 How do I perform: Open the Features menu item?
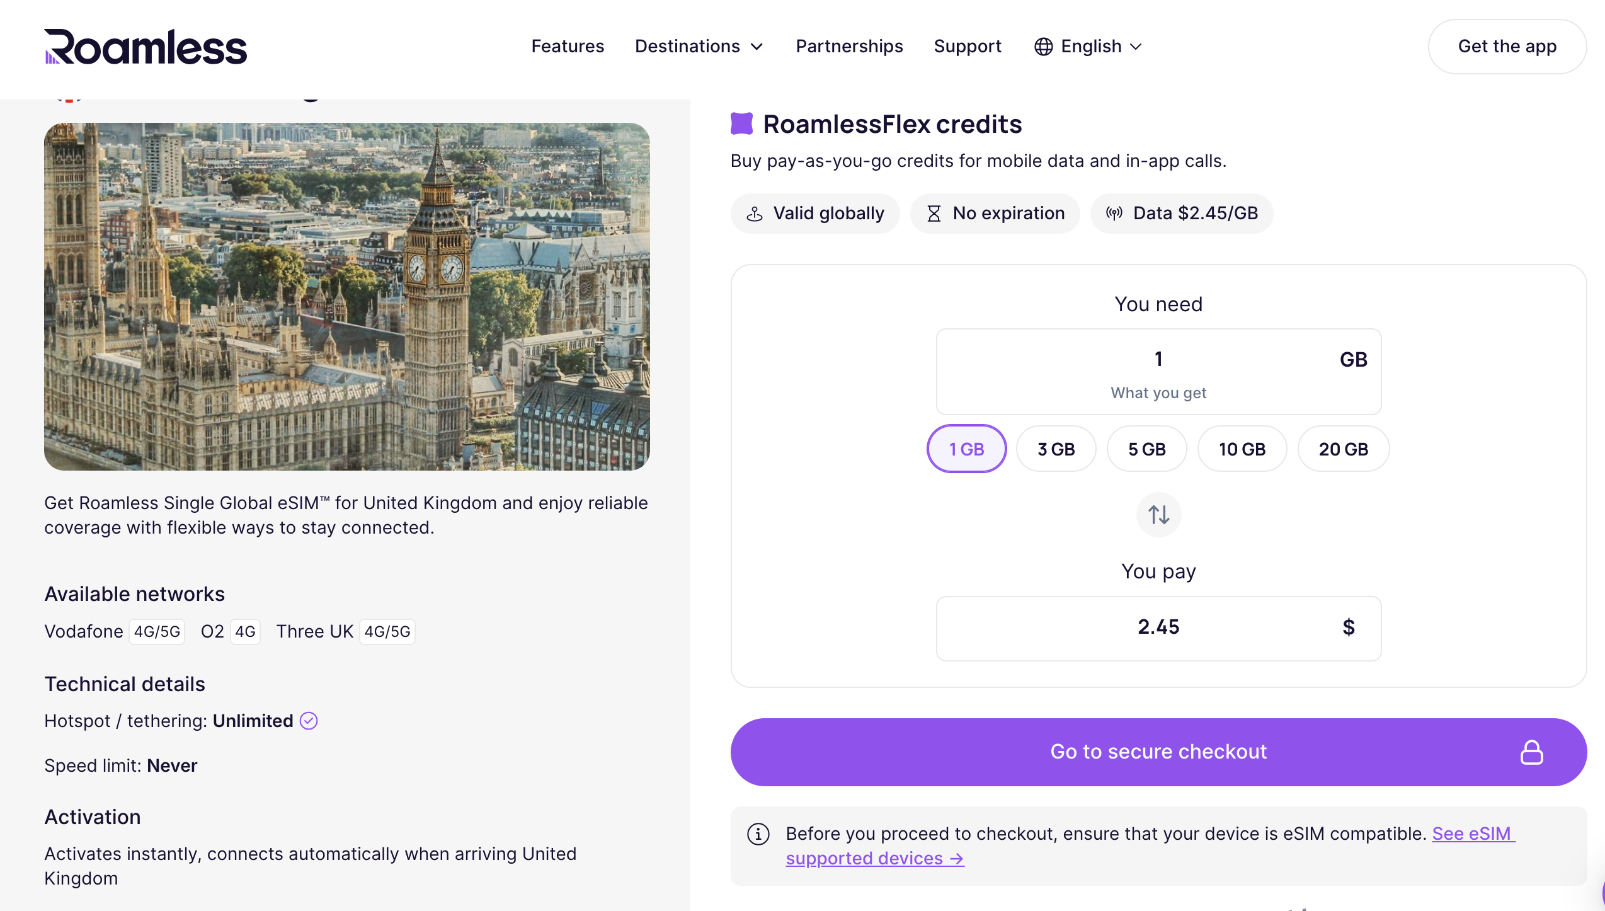[x=568, y=47]
